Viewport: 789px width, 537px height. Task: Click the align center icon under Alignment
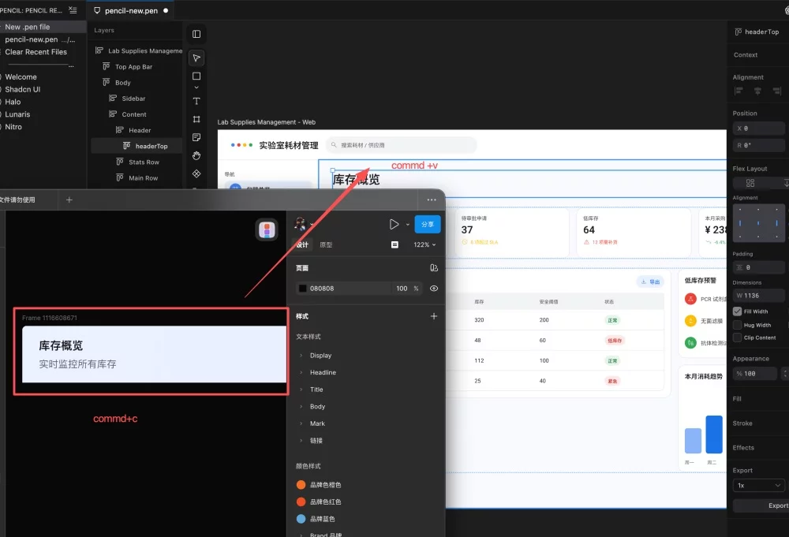click(757, 91)
